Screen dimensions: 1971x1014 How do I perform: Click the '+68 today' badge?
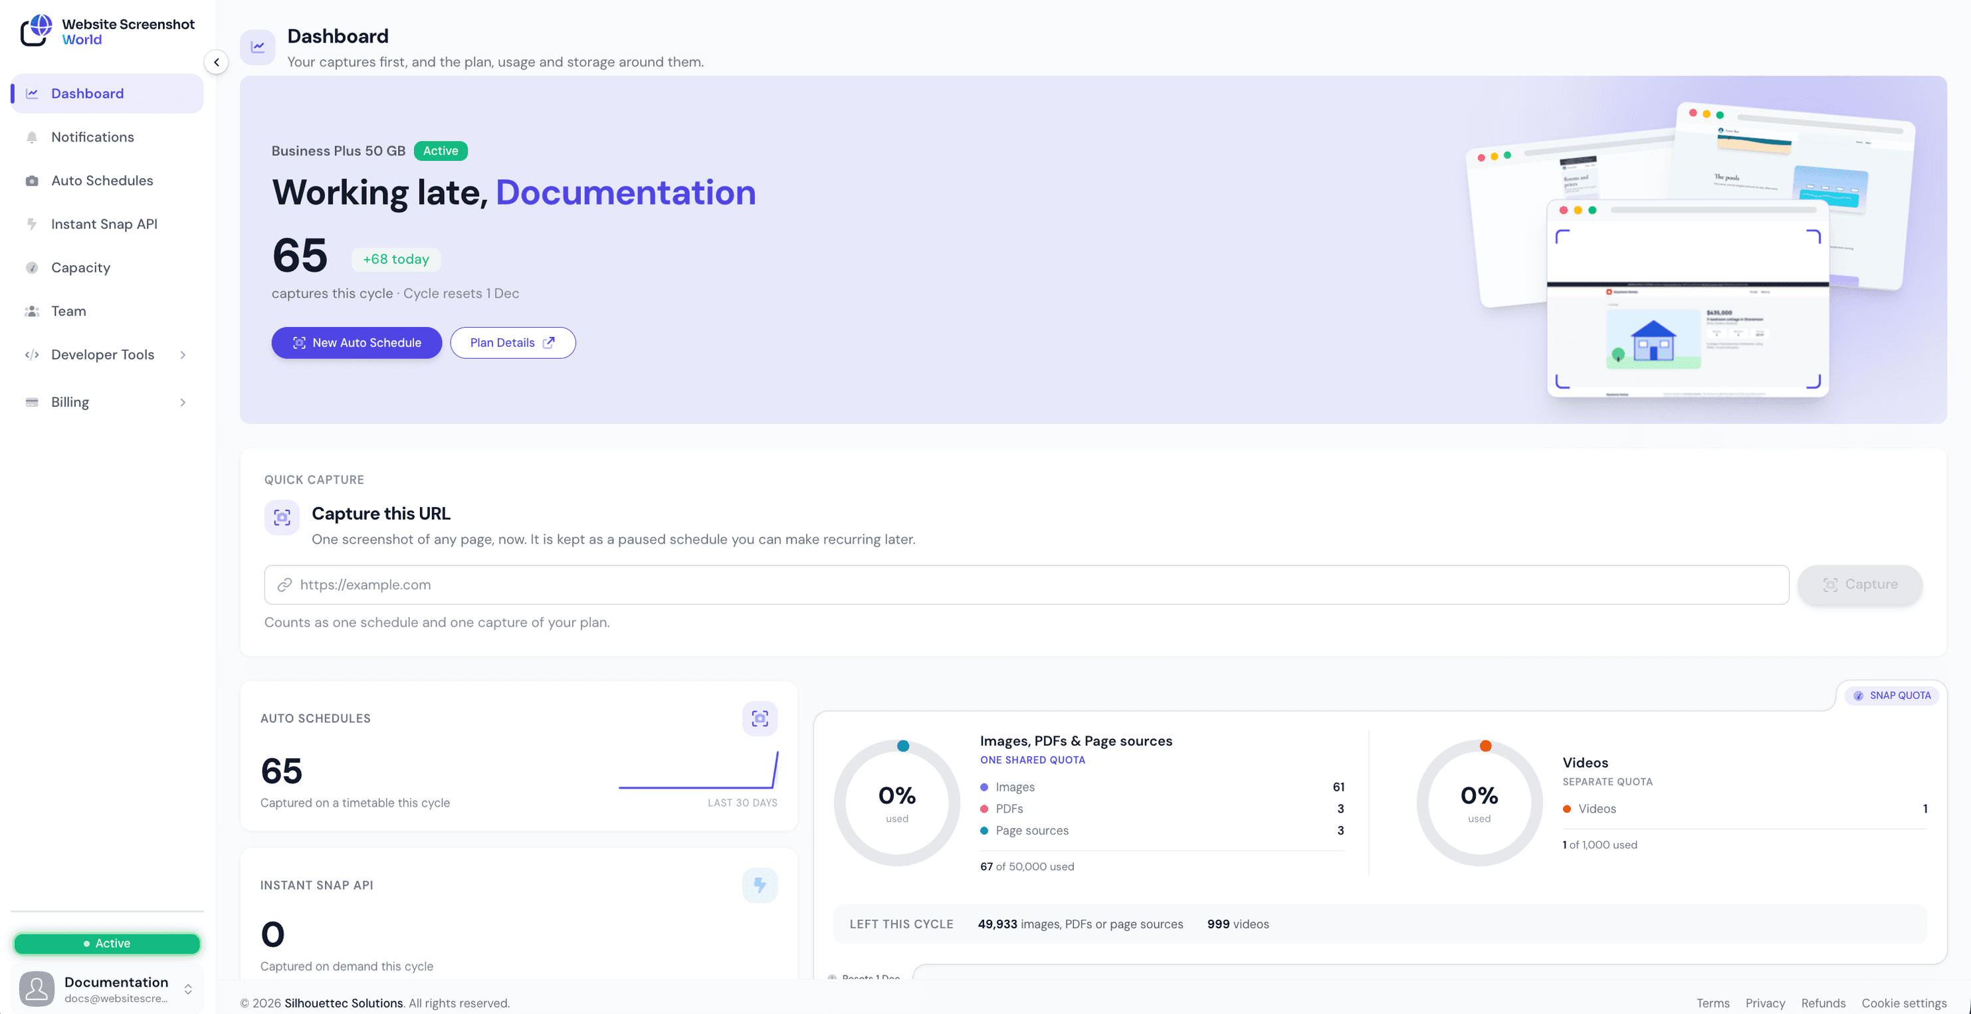click(395, 259)
